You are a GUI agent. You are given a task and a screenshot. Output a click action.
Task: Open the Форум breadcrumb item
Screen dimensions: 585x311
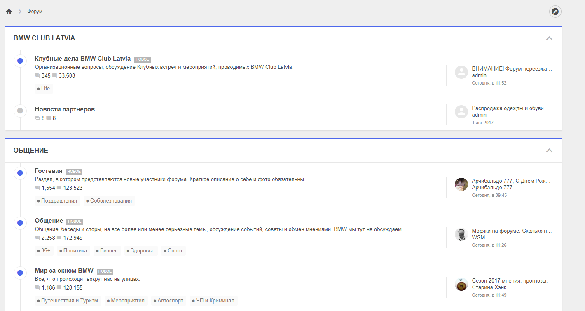pyautogui.click(x=35, y=12)
